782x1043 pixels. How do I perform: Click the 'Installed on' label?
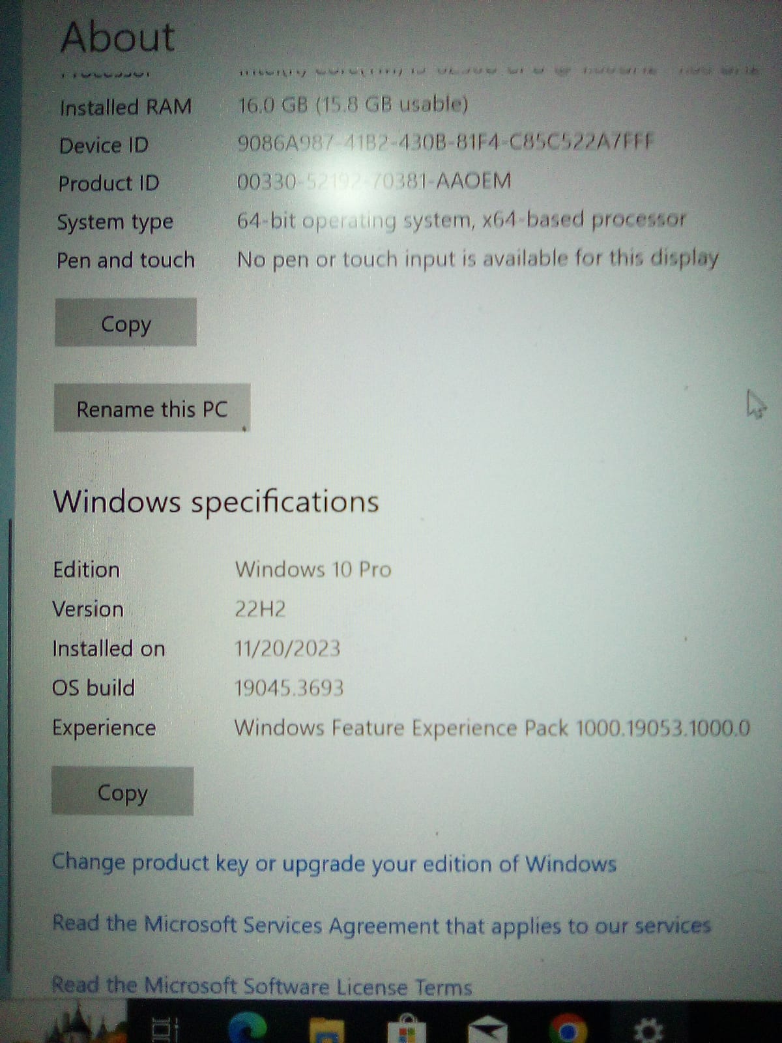tap(109, 649)
